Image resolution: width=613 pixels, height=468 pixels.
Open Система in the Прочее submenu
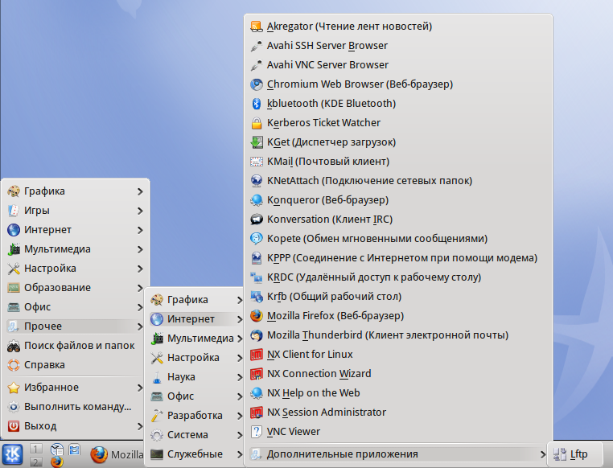(x=195, y=435)
